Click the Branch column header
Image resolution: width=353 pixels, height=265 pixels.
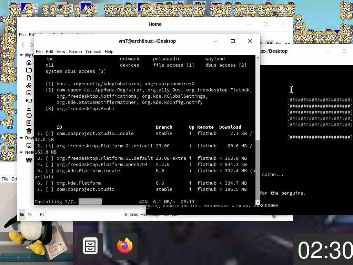pos(164,127)
